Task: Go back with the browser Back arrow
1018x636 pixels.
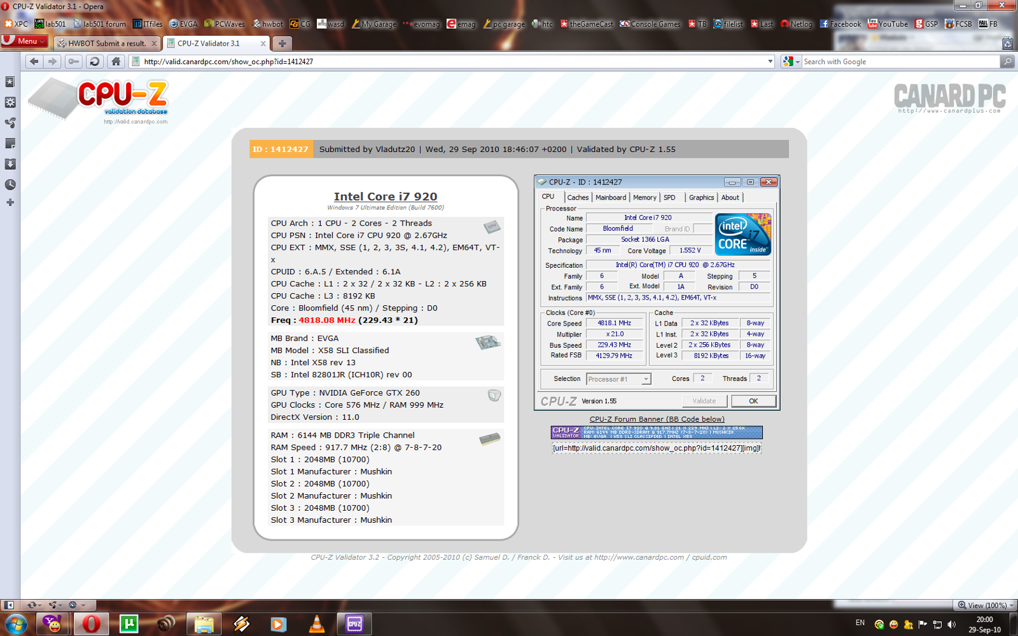Action: coord(34,62)
